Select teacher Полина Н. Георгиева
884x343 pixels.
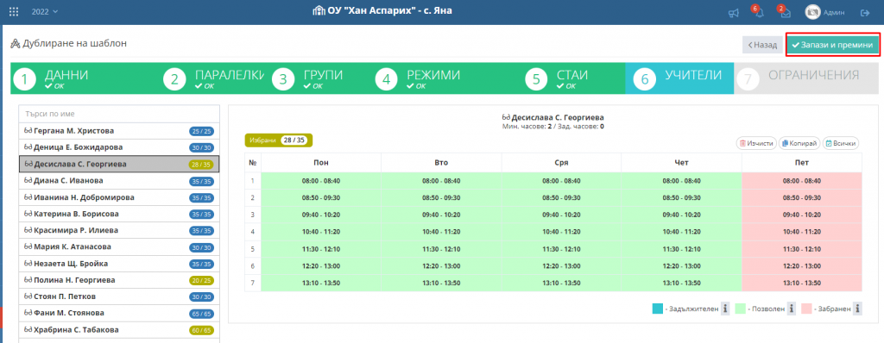[119, 280]
